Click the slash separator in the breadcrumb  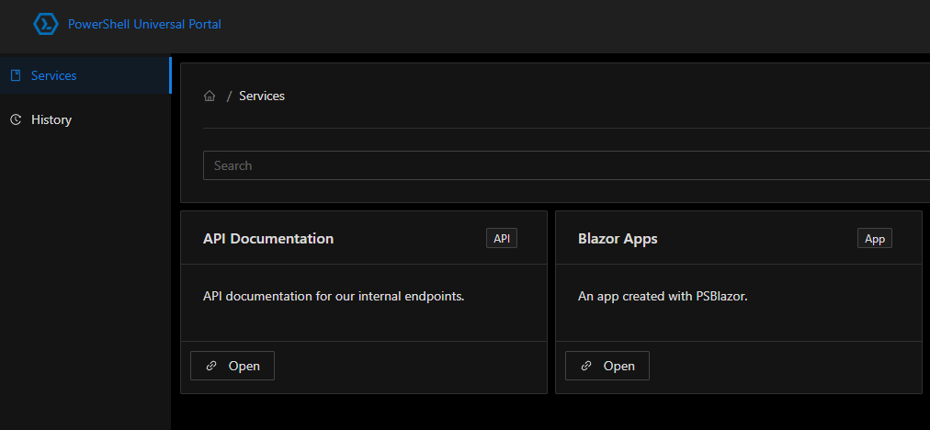click(229, 96)
